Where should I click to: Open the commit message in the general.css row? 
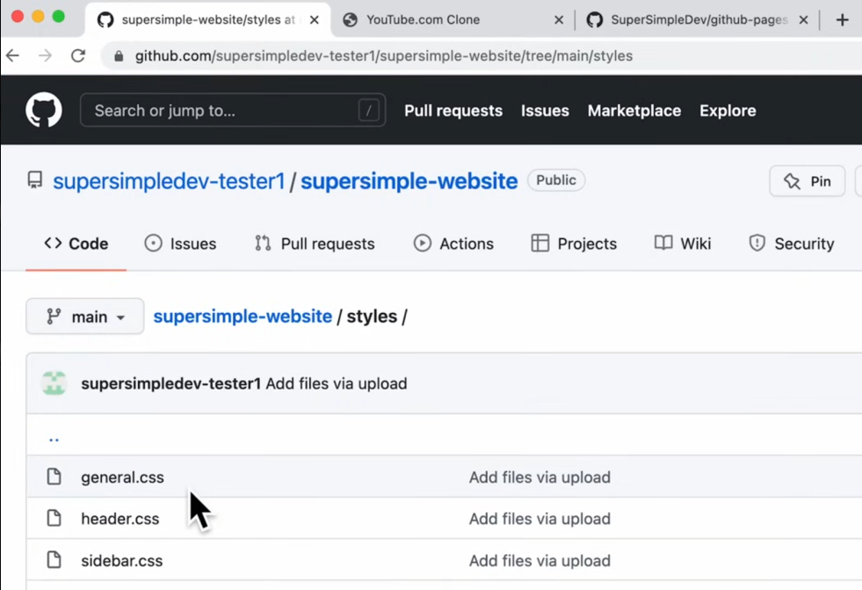point(540,477)
